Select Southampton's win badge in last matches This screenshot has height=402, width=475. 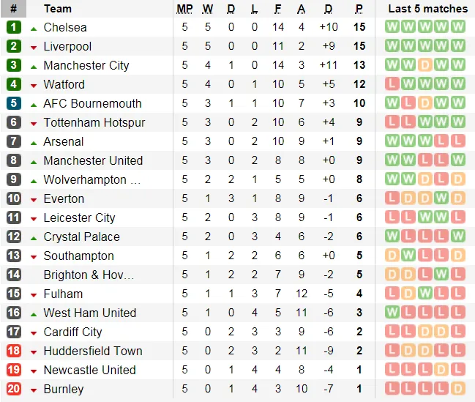pos(410,256)
